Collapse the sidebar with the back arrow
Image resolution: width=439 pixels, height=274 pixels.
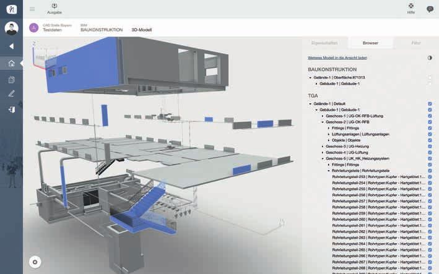click(11, 46)
